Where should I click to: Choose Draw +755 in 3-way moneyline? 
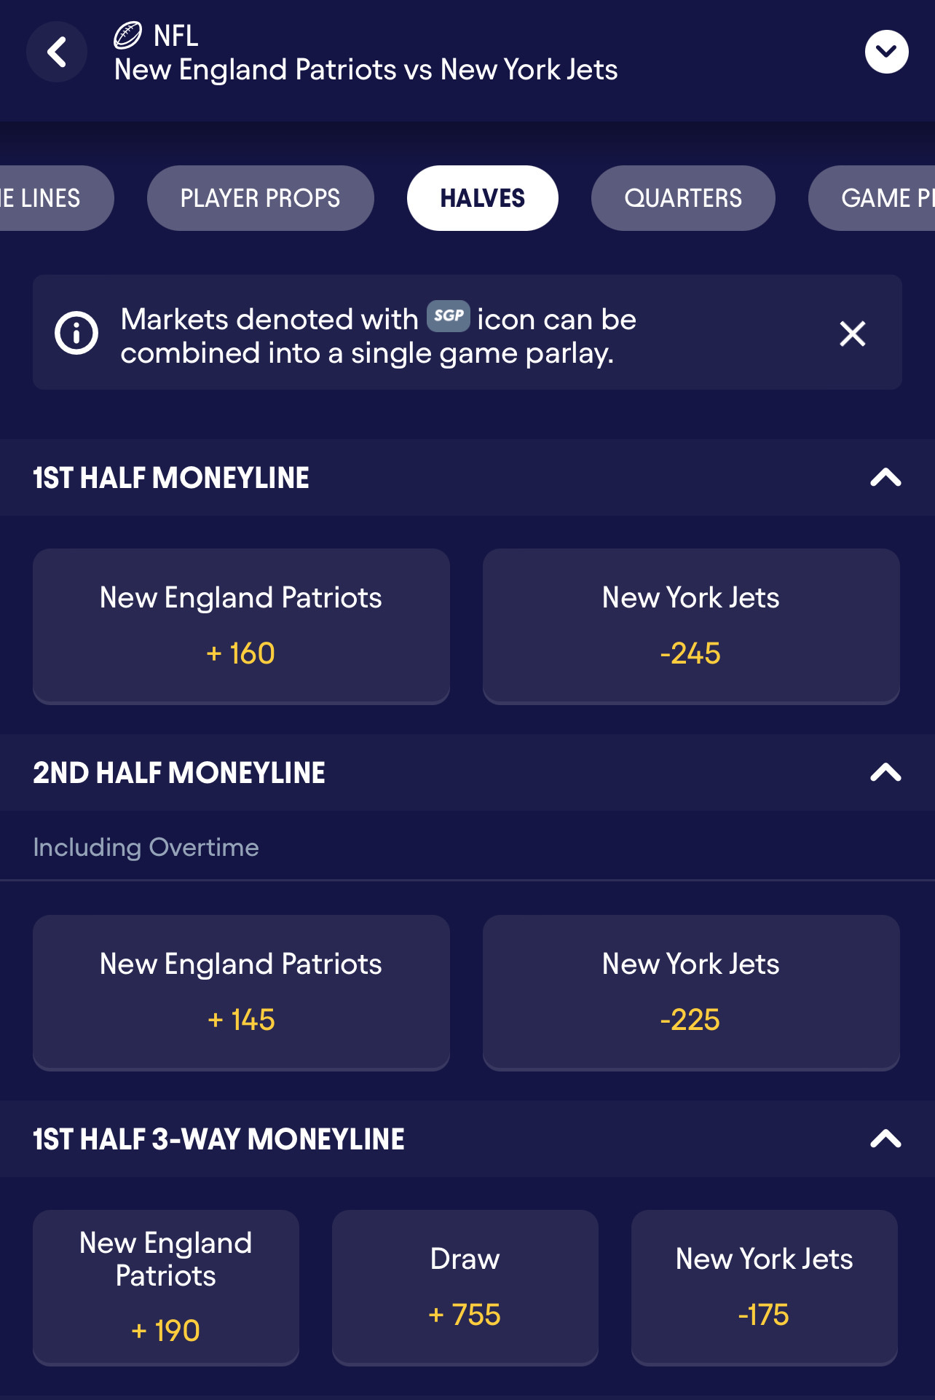point(465,1287)
